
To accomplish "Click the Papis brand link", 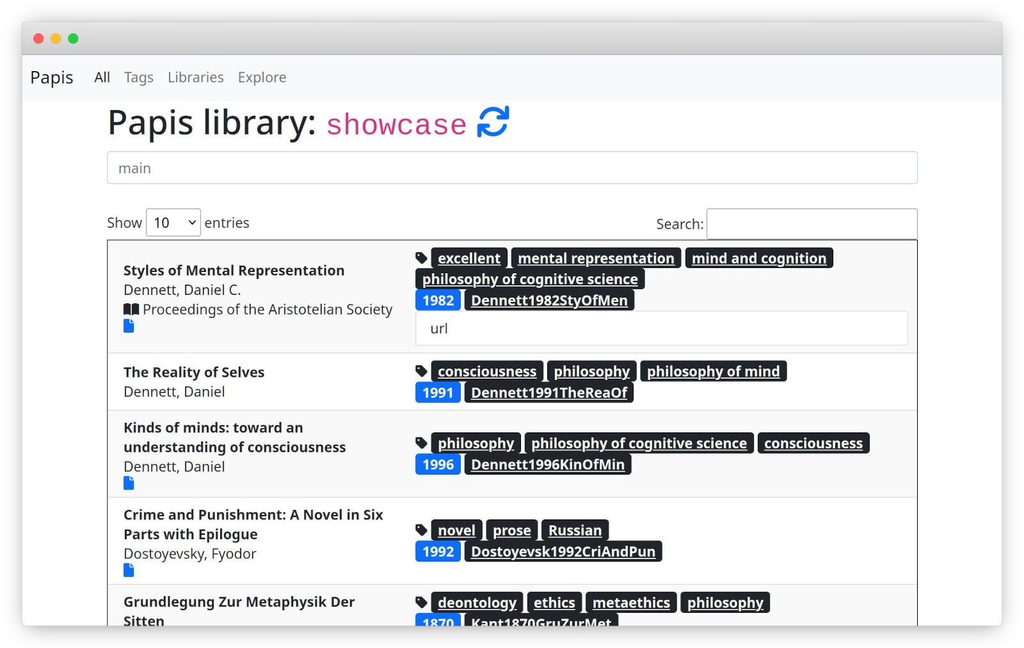I will tap(52, 77).
